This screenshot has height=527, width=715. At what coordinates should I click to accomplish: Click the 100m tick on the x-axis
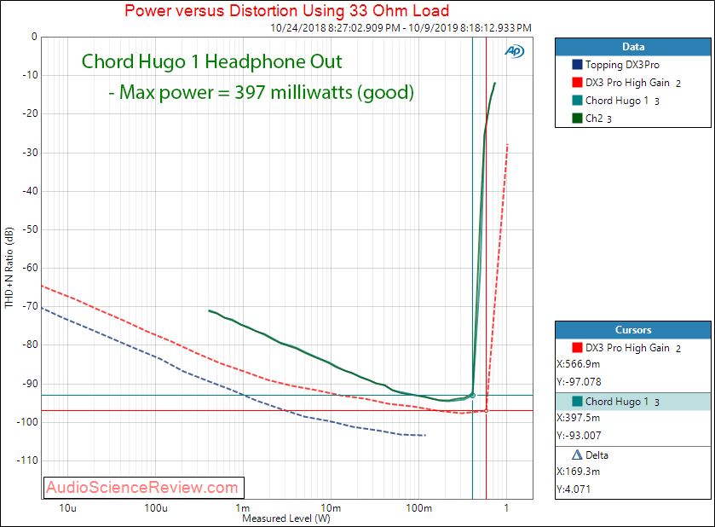coord(418,508)
